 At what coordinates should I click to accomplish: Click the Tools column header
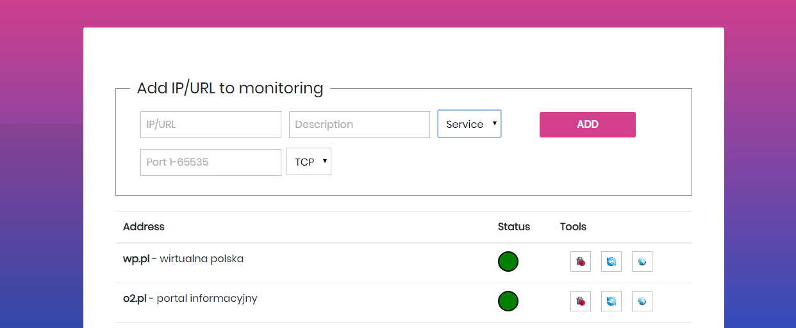[573, 227]
